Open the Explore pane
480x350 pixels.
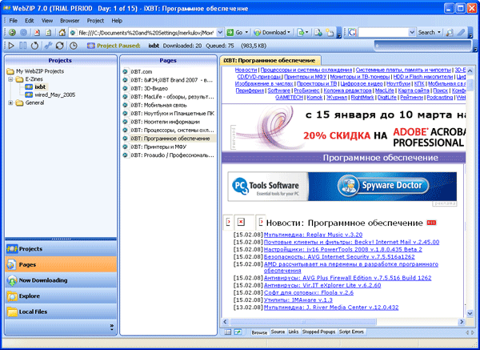pos(61,296)
